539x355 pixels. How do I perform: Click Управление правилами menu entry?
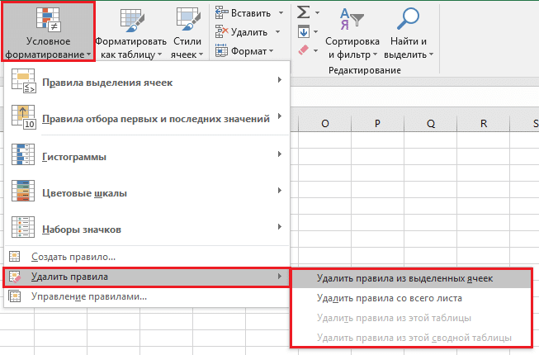coord(88,296)
